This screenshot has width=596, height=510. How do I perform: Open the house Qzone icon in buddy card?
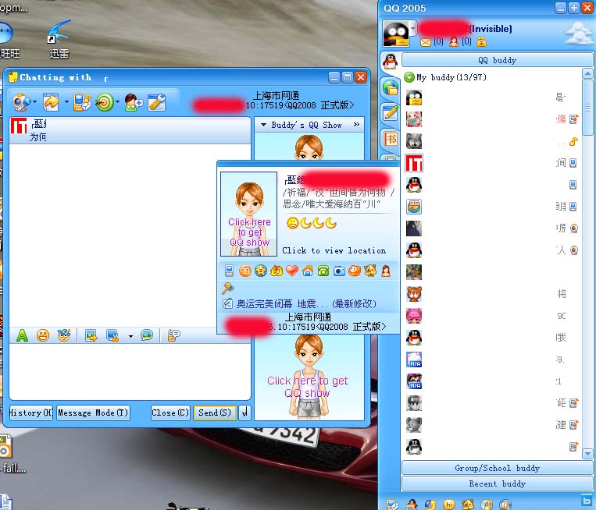click(308, 271)
